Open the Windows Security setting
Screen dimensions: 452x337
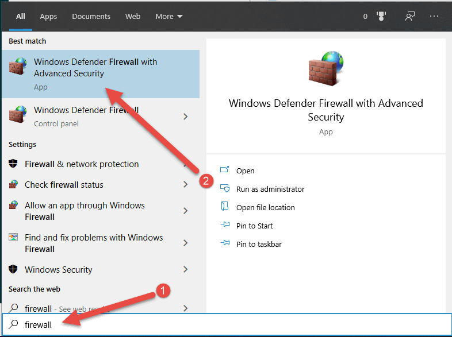point(101,269)
